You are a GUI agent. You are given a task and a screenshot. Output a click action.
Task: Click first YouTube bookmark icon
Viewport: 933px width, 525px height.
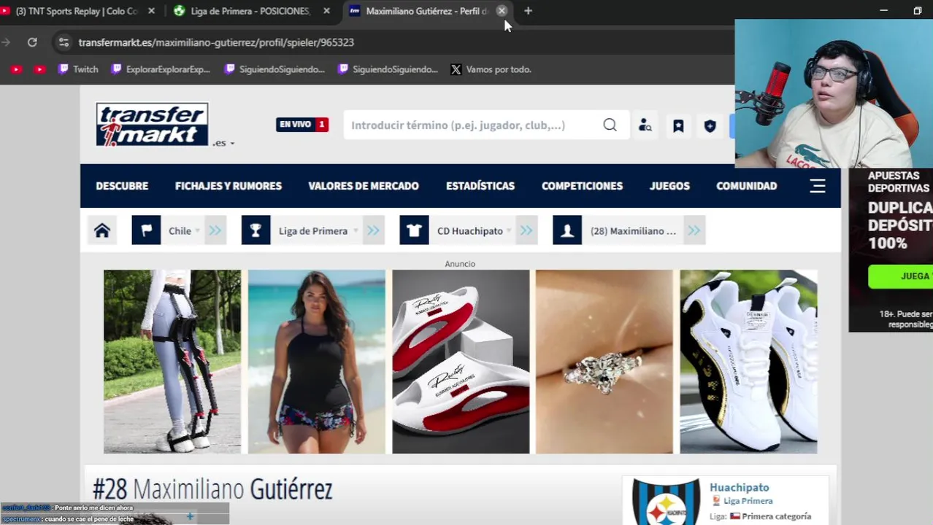pos(16,69)
